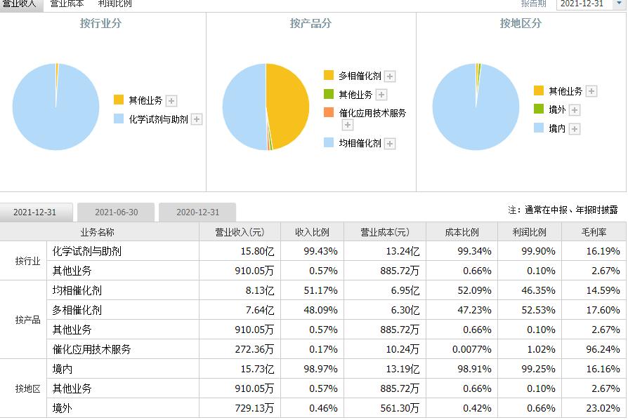Screen dimensions: 628x420
Task: Click the plus icon beside 其他业务 in region legend
Action: (591, 90)
